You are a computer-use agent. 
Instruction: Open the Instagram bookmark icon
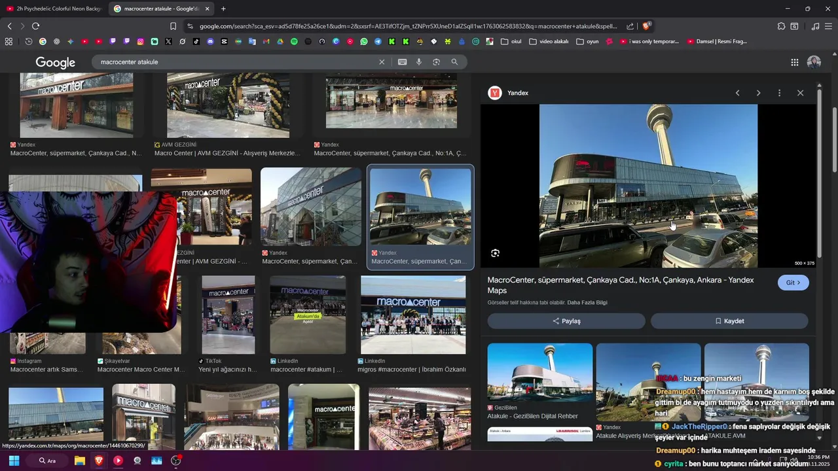click(x=140, y=42)
